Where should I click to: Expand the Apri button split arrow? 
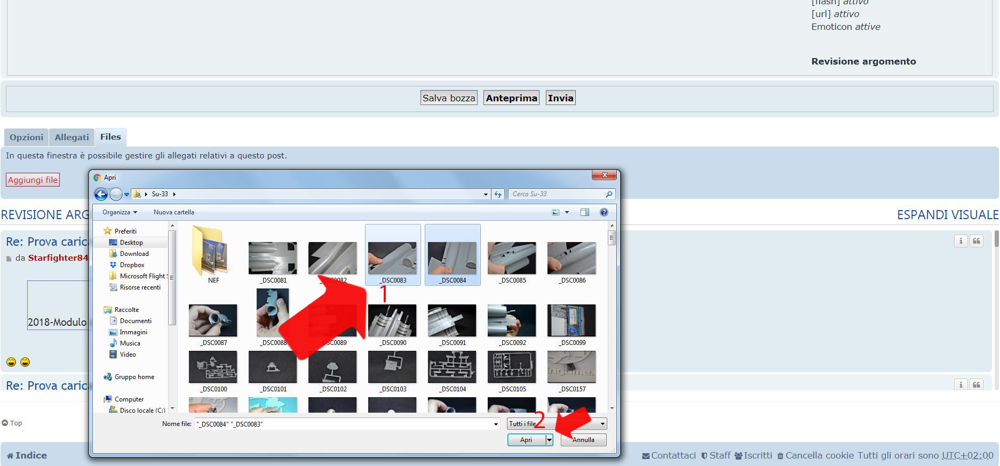click(549, 440)
